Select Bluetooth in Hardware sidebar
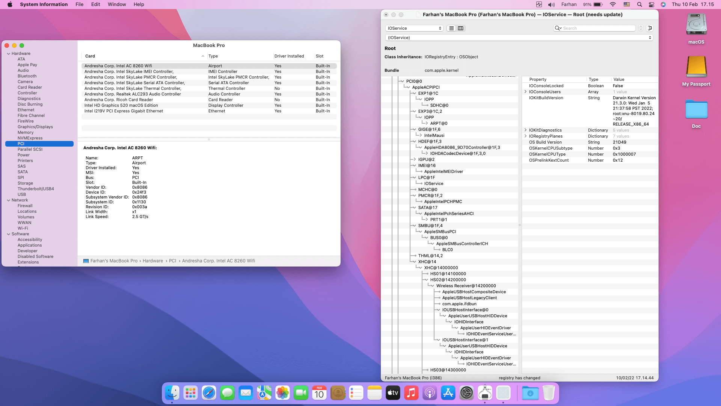 [27, 76]
